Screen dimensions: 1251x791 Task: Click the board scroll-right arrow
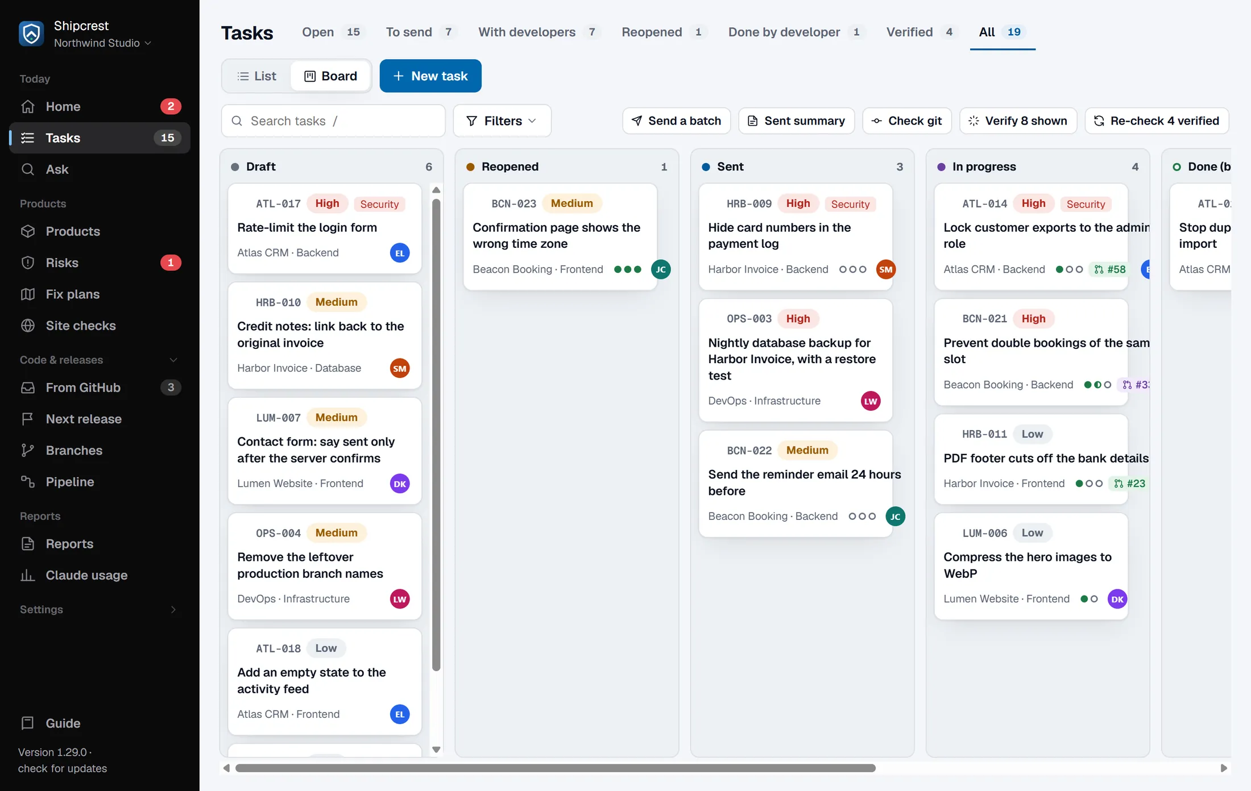(x=1224, y=768)
